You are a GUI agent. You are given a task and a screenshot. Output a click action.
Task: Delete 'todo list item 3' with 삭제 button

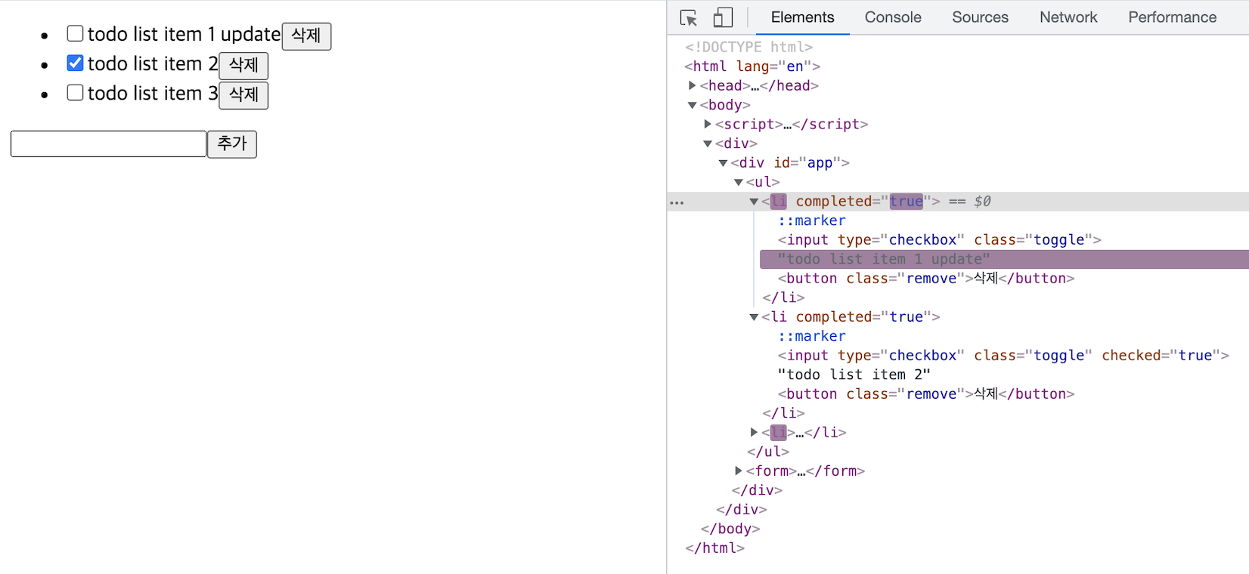243,94
